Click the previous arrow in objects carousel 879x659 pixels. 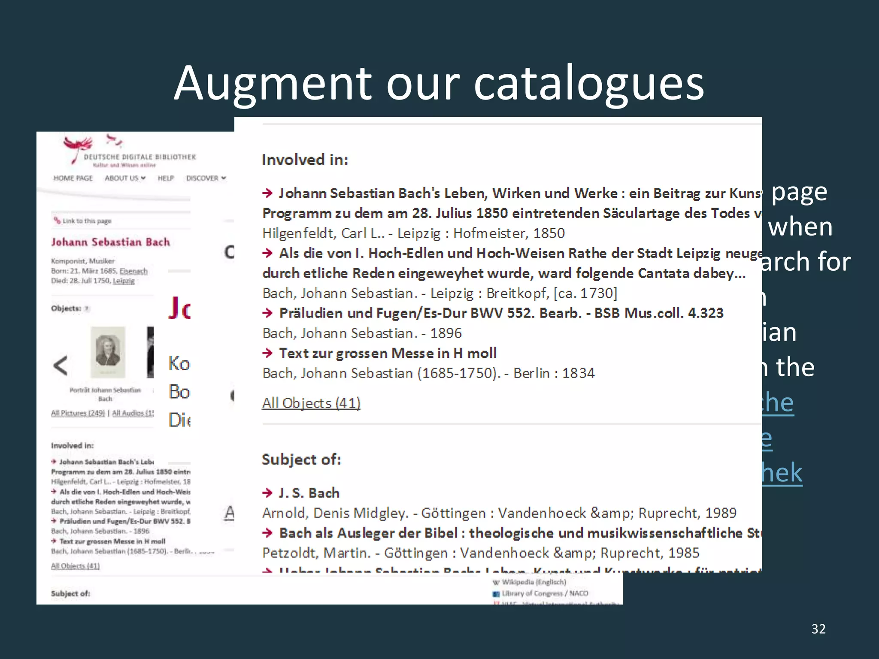tap(61, 366)
